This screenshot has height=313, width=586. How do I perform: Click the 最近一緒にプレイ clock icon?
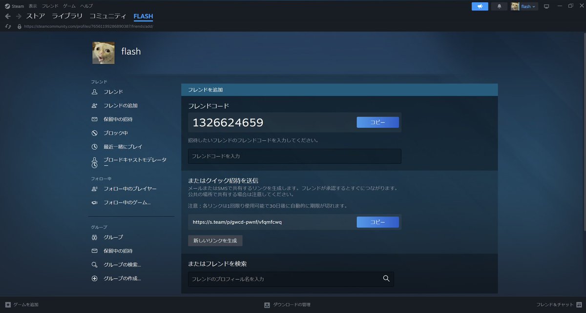[94, 146]
